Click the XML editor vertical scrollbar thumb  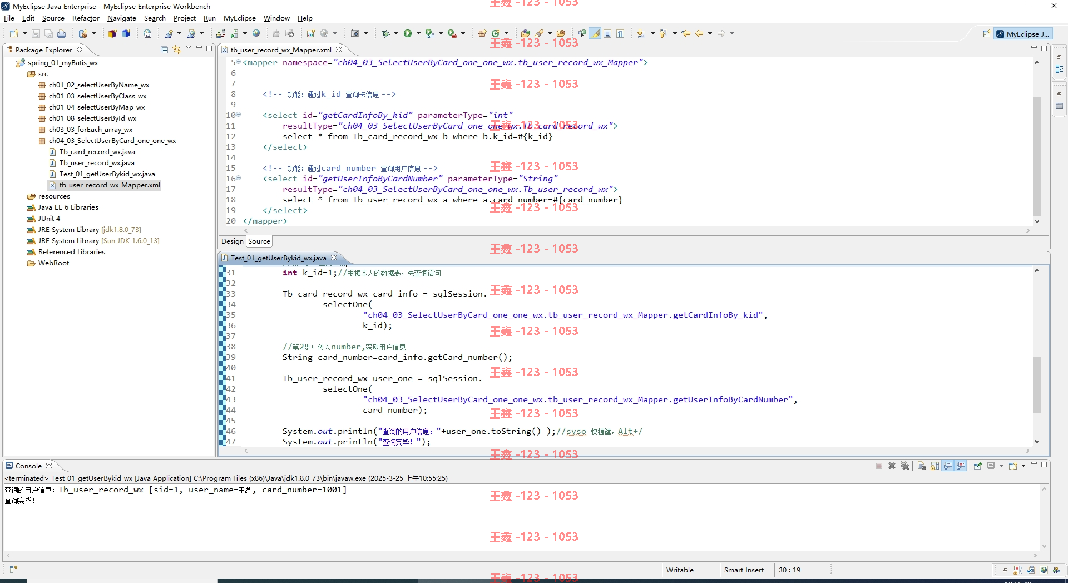pyautogui.click(x=1037, y=156)
